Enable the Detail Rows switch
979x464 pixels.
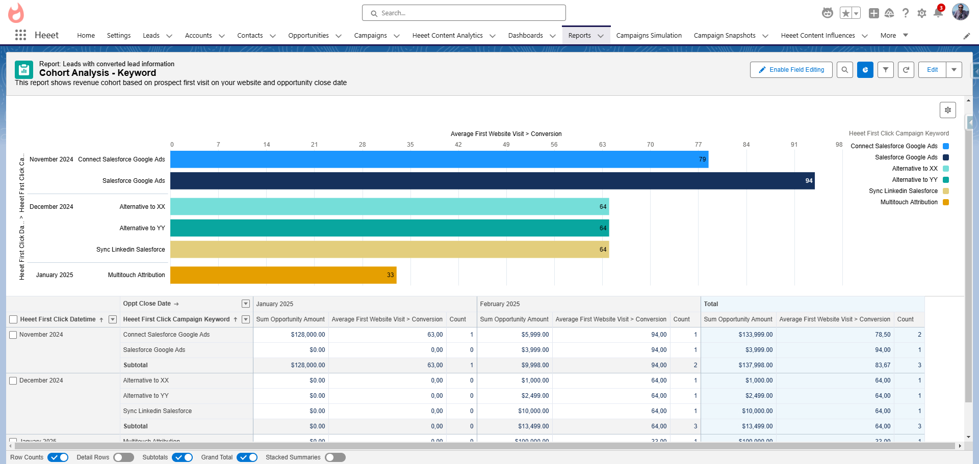click(x=123, y=457)
